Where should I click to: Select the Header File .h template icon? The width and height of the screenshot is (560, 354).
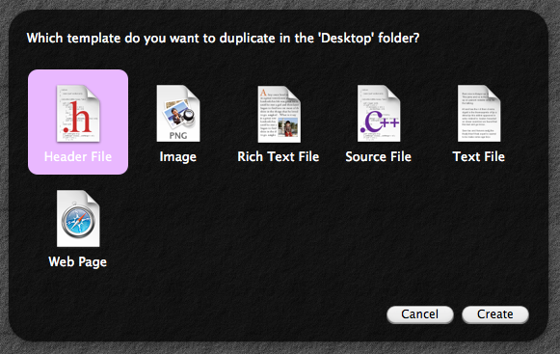pos(78,114)
